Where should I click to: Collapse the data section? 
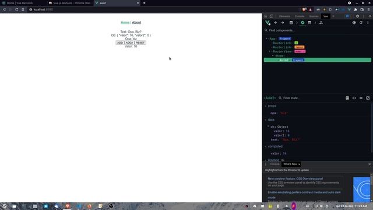266,120
